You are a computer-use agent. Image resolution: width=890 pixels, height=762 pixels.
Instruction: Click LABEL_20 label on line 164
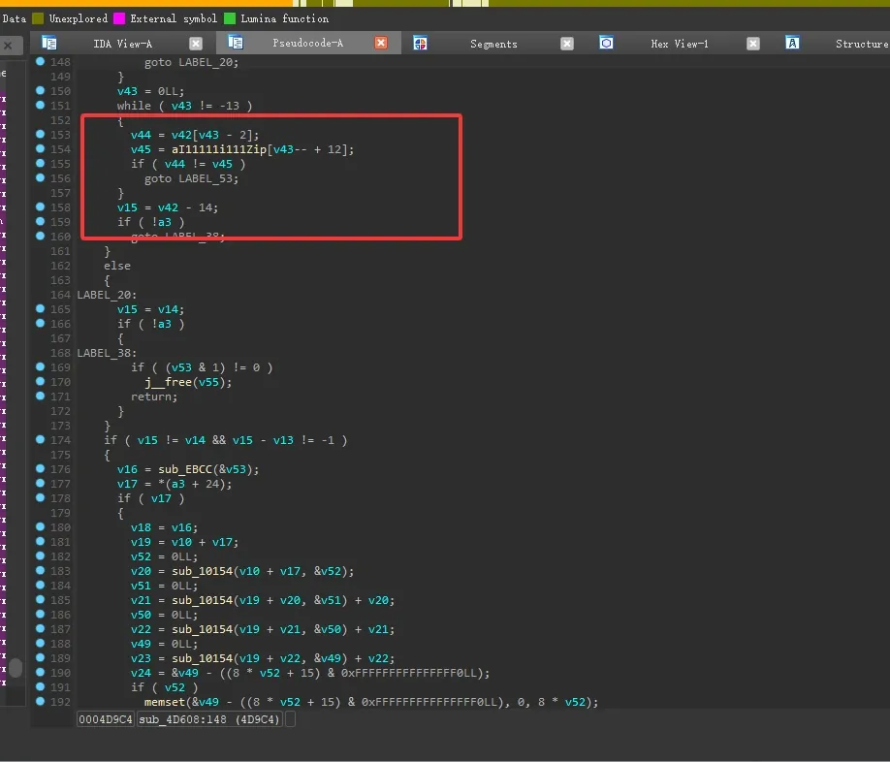pos(107,295)
